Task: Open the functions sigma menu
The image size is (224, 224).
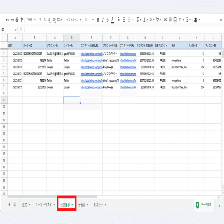Action: tap(187, 20)
